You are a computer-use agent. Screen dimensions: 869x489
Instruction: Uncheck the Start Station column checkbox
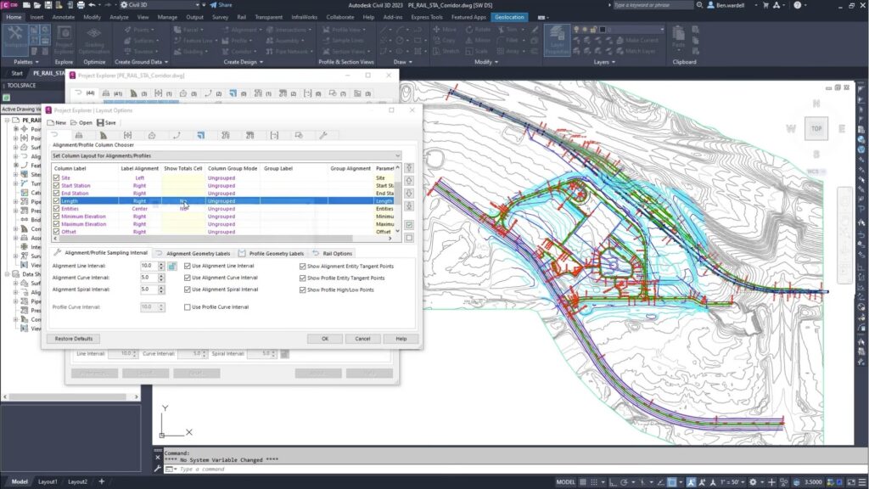(56, 186)
